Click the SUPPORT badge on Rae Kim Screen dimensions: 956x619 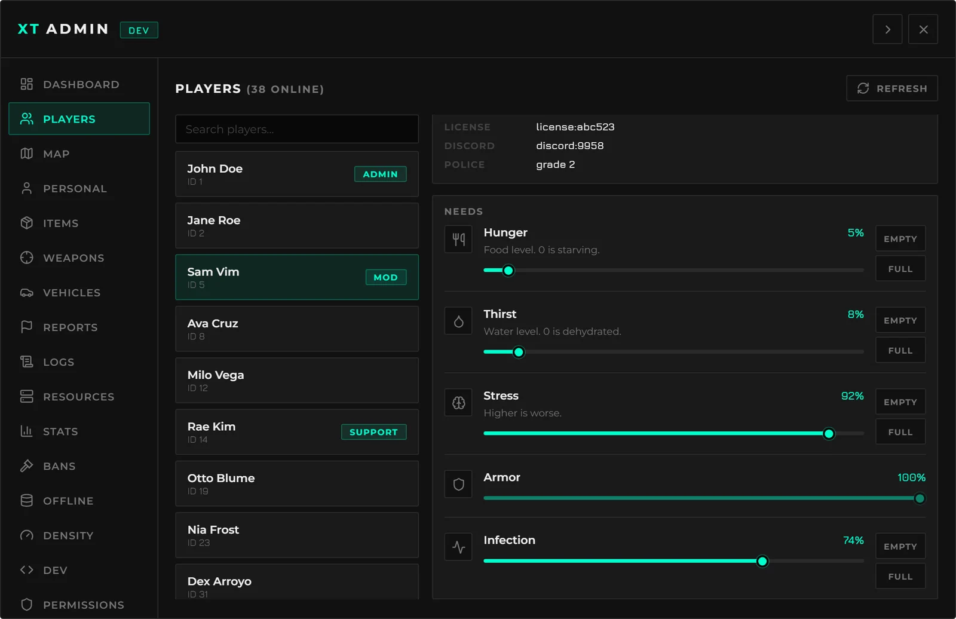tap(373, 432)
